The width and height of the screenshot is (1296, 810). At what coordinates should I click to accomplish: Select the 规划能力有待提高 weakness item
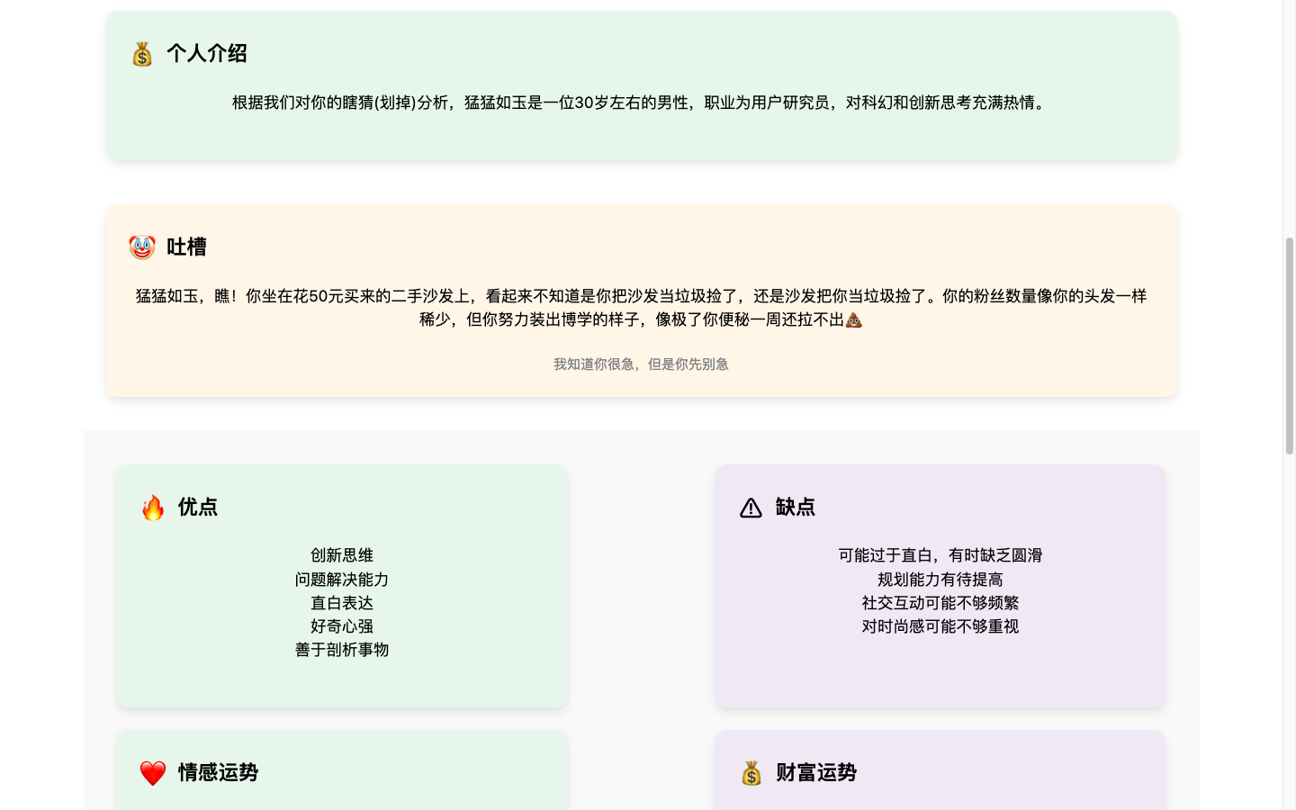[940, 579]
